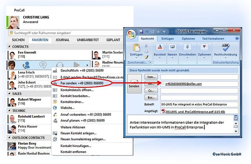Click the scissors cut icon in the ribbon

(x=146, y=46)
